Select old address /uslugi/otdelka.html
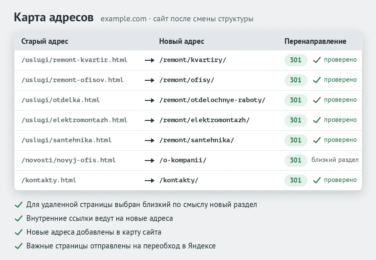Image resolution: width=376 pixels, height=260 pixels. tap(60, 100)
